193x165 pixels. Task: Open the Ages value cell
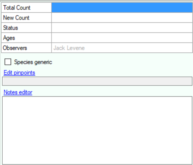click(122, 38)
